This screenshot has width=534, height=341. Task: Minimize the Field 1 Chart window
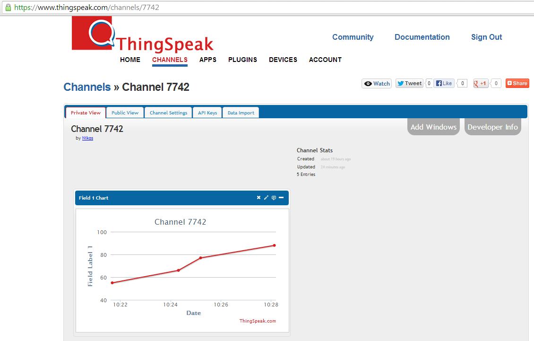coord(281,197)
